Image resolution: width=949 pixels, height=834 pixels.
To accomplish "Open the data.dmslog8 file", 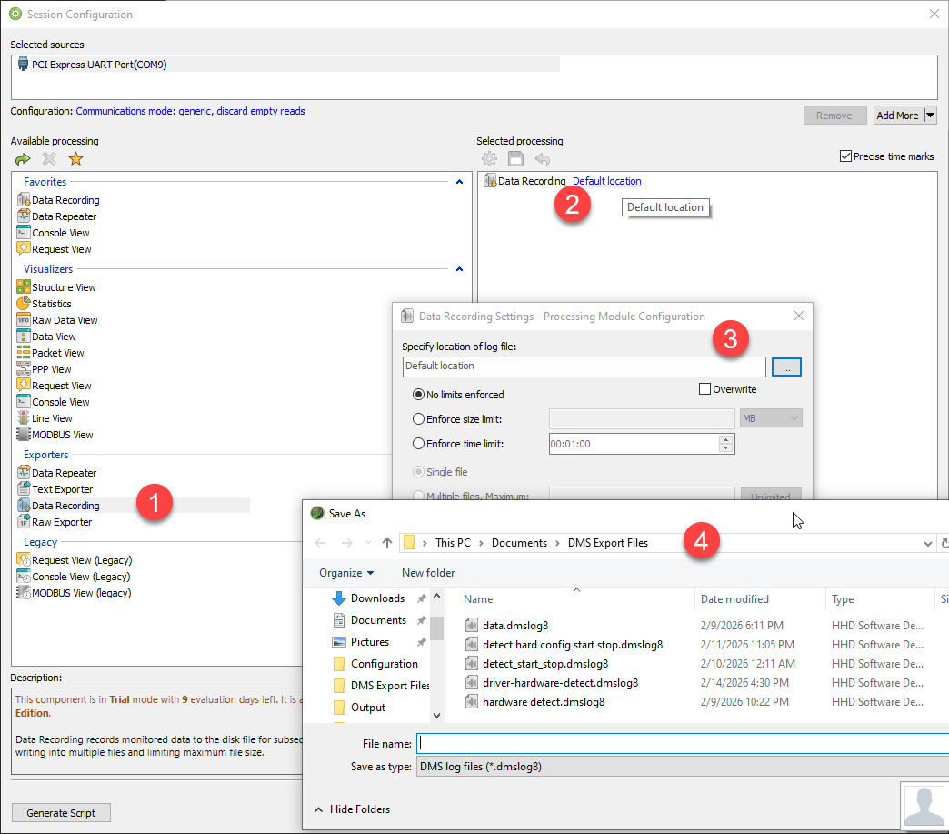I will [515, 626].
